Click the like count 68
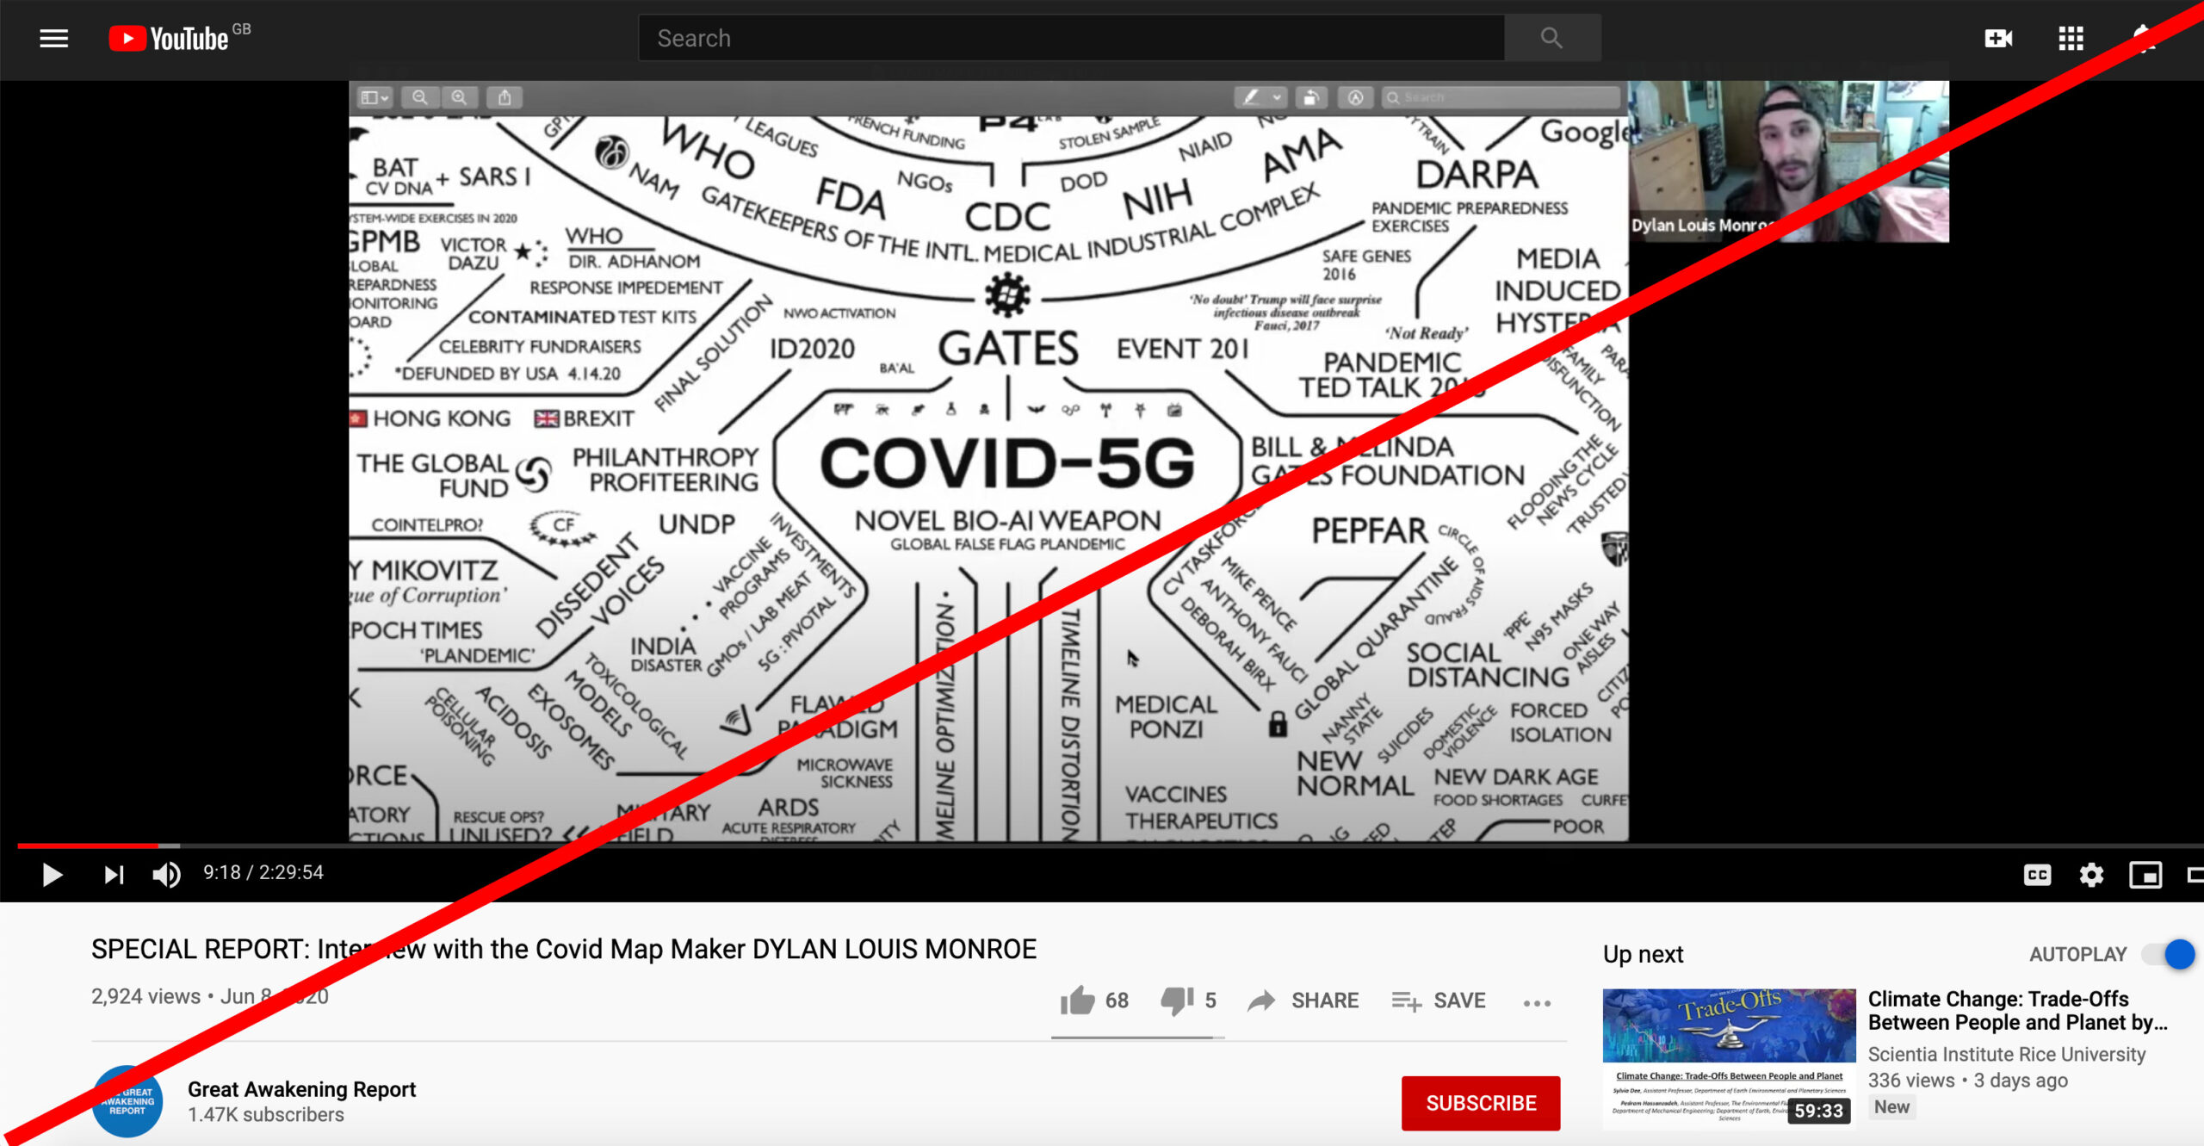Image resolution: width=2204 pixels, height=1146 pixels. [1117, 1000]
